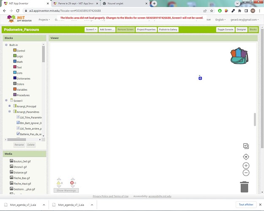The height and width of the screenshot is (211, 264).
Task: Zoom out with the minus icon
Action: [x=246, y=173]
